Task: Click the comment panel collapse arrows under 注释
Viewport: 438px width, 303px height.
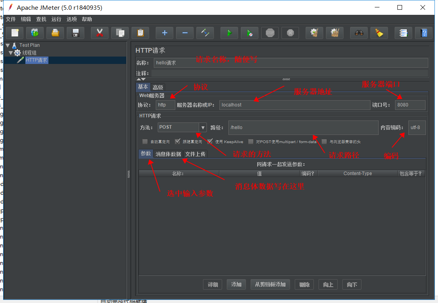Action: 141,79
